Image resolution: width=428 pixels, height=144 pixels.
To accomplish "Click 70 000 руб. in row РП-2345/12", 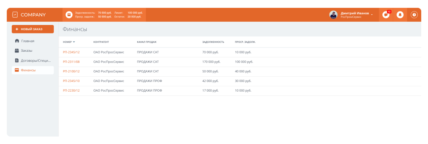I will [x=210, y=52].
